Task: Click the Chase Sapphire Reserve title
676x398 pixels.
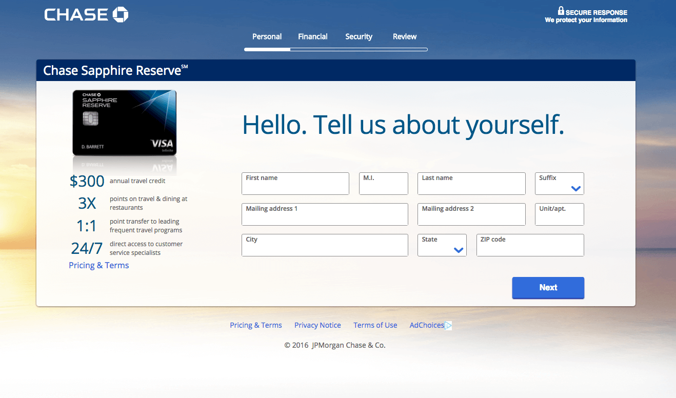Action: 115,70
